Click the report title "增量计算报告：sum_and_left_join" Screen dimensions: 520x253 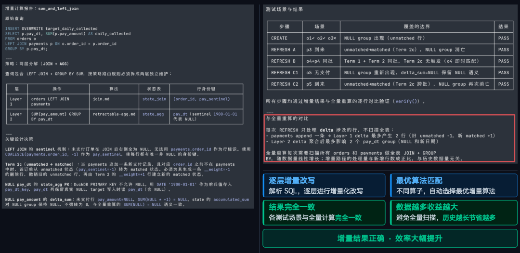tap(42, 8)
